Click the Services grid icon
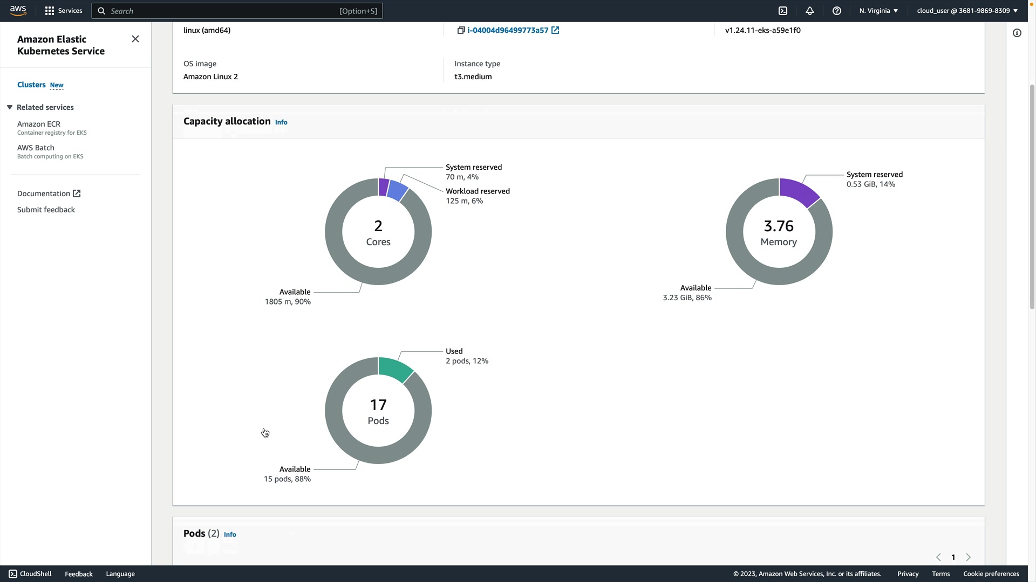Viewport: 1036px width, 582px height. [50, 11]
